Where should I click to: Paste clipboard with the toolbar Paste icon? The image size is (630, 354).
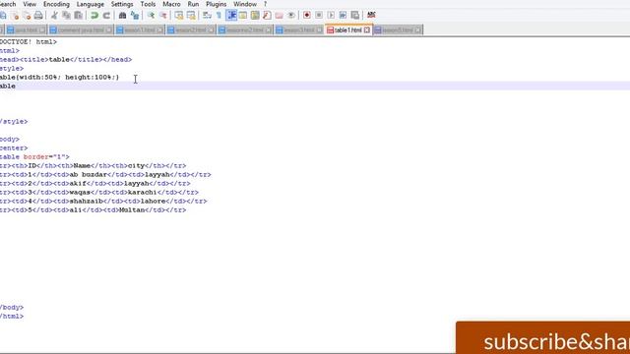click(x=79, y=16)
